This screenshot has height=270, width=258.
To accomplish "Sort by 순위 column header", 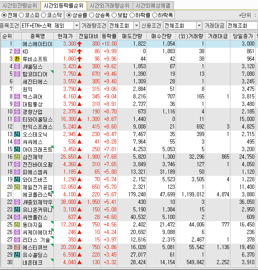I will (x=7, y=36).
